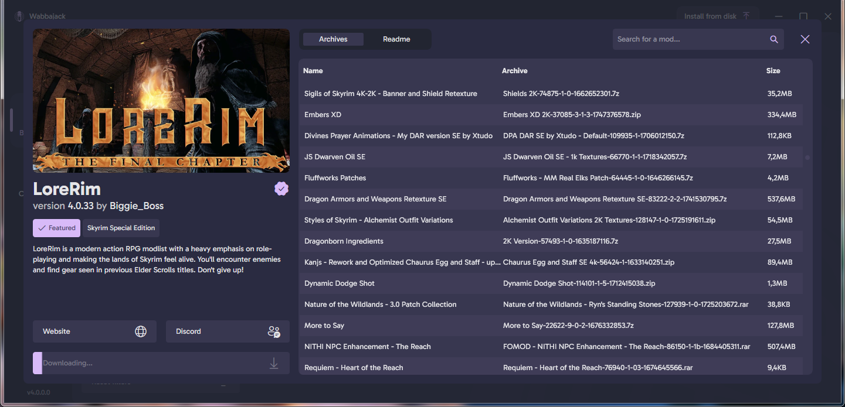Click the magnifier search icon
The width and height of the screenshot is (845, 407).
pyautogui.click(x=774, y=39)
